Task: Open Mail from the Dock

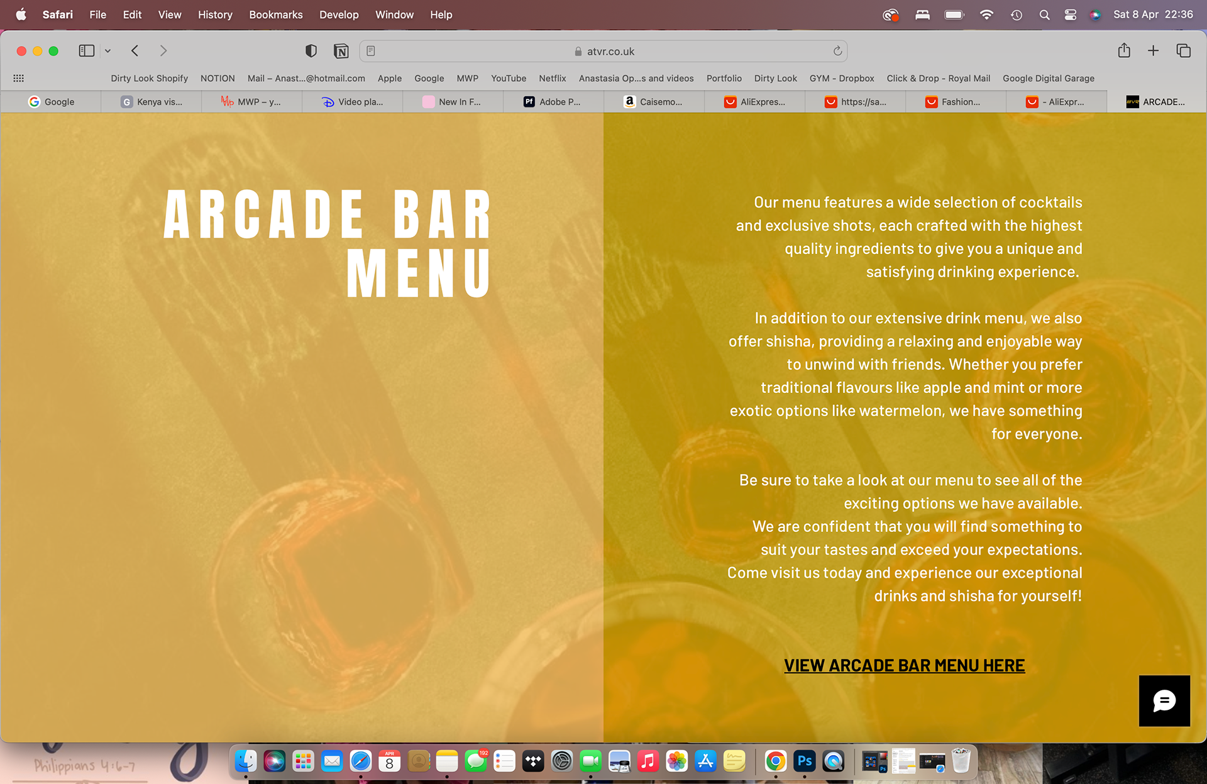Action: 332,761
